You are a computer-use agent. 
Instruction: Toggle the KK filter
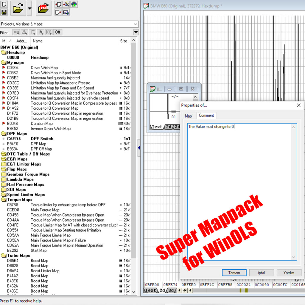49,32
